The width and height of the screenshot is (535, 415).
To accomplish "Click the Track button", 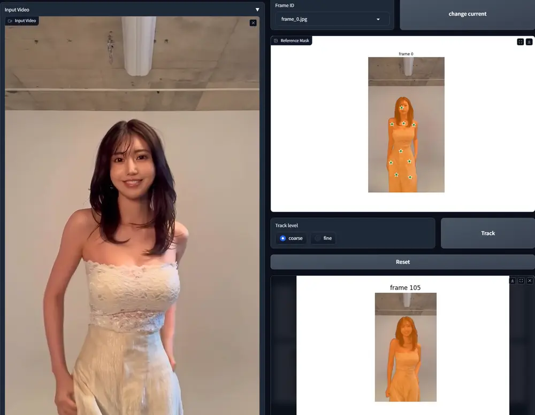I will [488, 233].
